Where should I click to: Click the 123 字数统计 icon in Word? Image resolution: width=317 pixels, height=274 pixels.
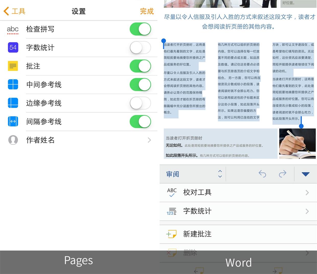click(172, 211)
